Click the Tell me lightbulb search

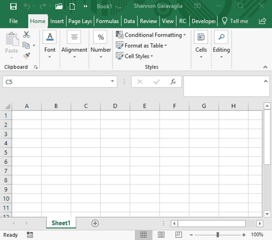point(235,21)
